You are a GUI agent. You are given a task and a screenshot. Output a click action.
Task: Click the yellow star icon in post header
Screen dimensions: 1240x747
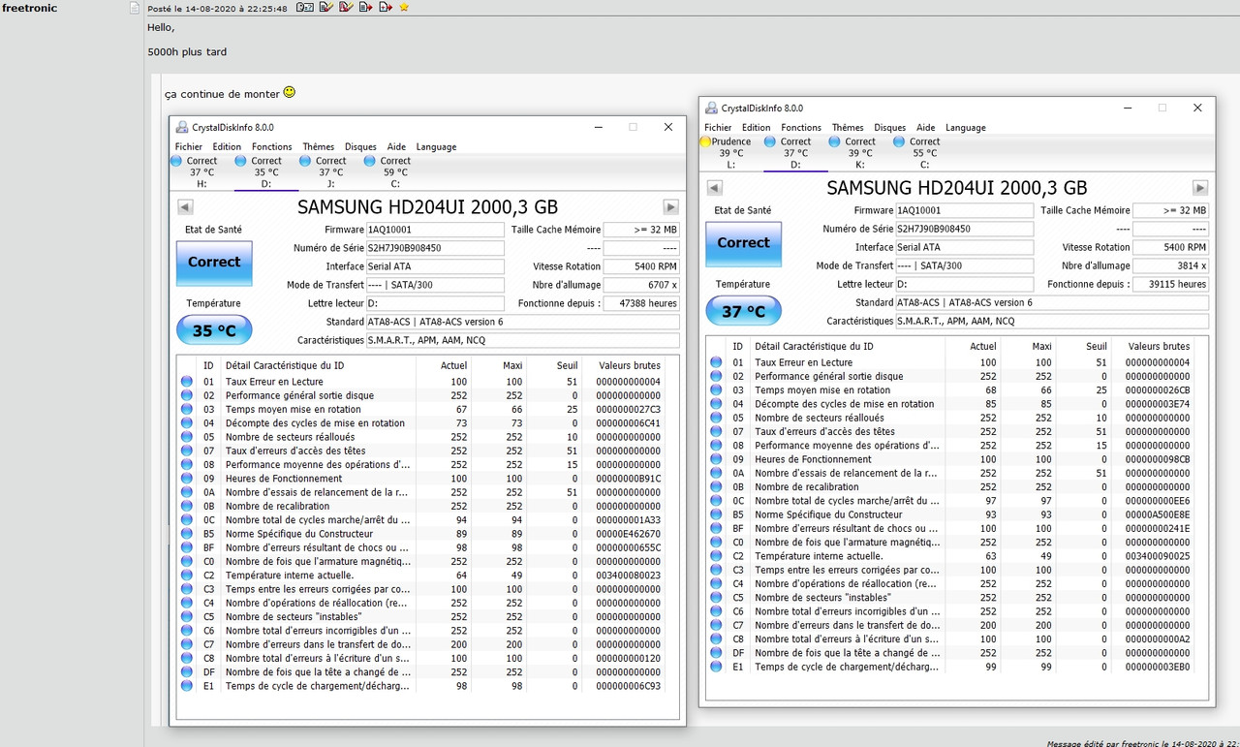(404, 8)
